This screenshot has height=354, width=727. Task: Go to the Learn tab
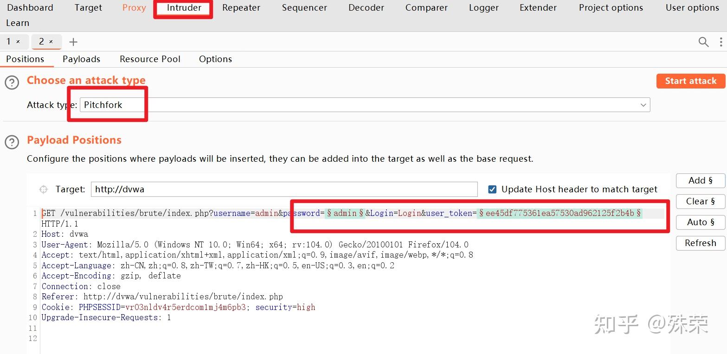[18, 23]
